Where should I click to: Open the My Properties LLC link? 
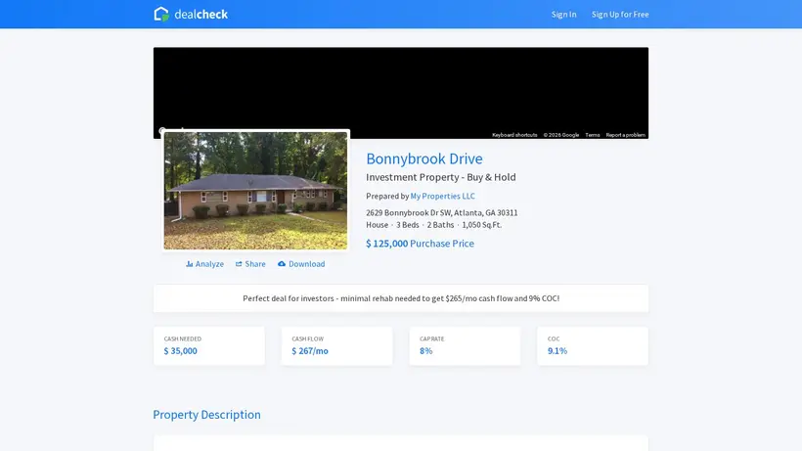[442, 196]
